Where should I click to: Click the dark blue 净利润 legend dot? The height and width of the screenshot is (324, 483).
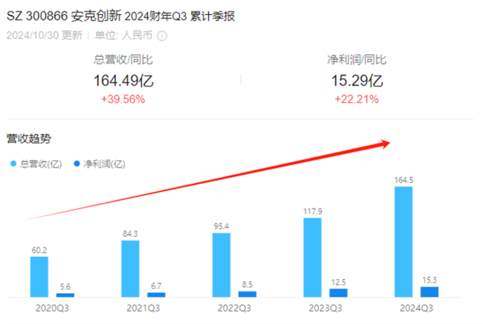click(77, 164)
